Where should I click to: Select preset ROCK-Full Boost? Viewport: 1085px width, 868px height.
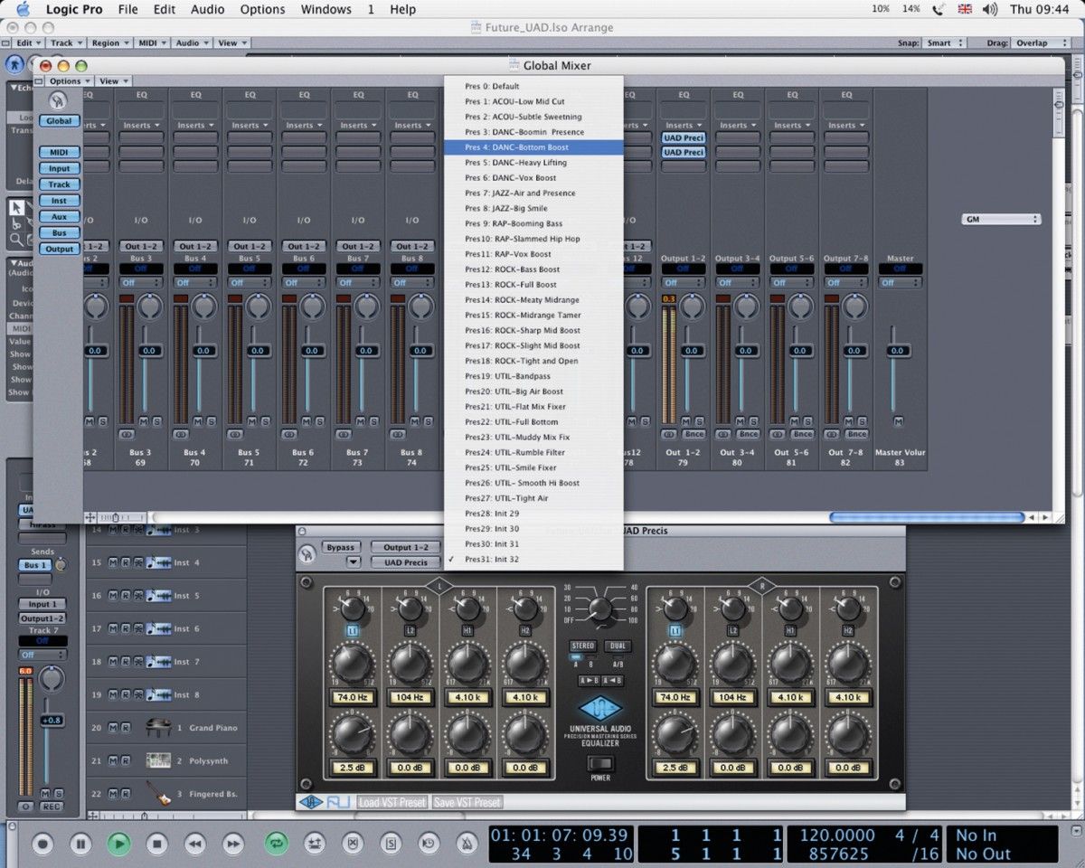[533, 285]
